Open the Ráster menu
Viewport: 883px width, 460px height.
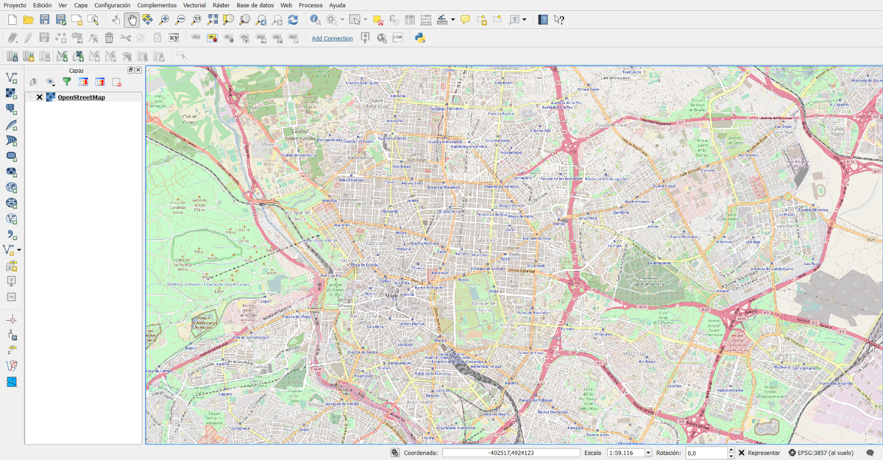pos(221,5)
